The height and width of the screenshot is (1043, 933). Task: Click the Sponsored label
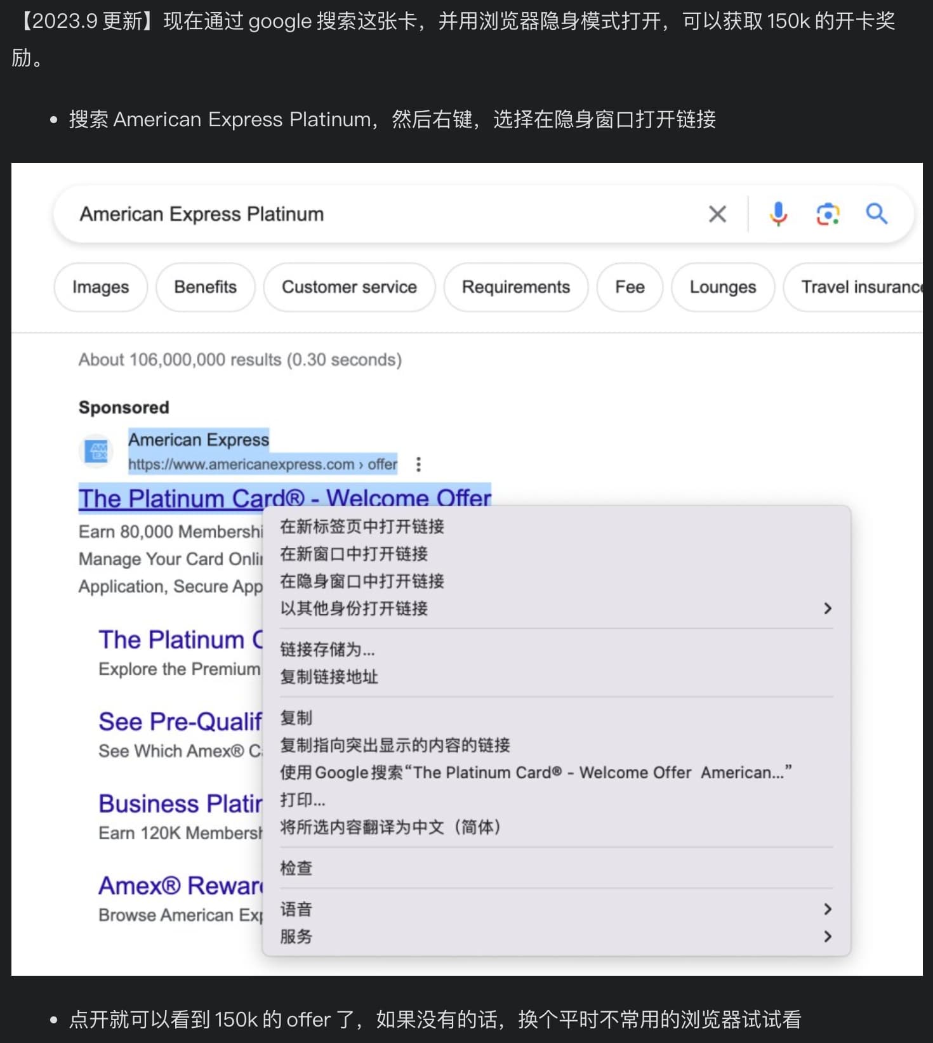pos(124,407)
